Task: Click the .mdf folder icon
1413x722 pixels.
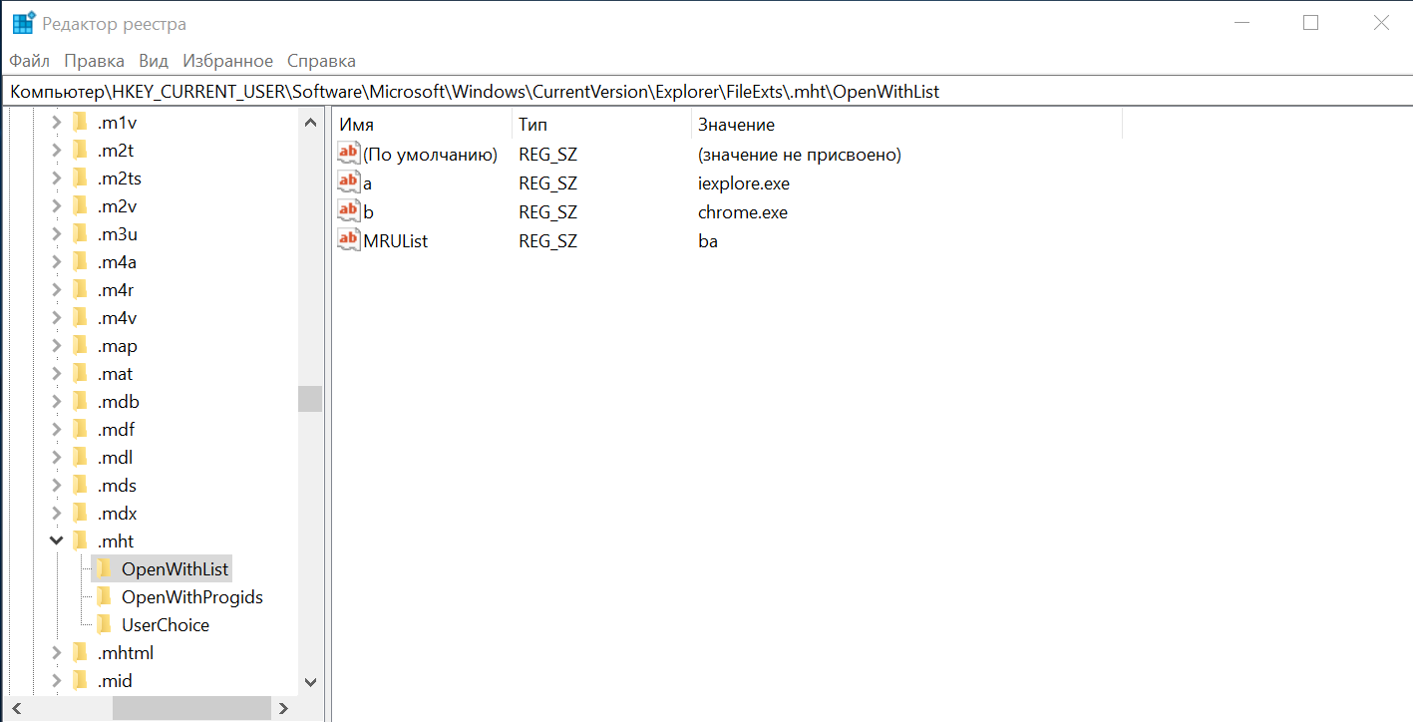Action: coord(81,430)
